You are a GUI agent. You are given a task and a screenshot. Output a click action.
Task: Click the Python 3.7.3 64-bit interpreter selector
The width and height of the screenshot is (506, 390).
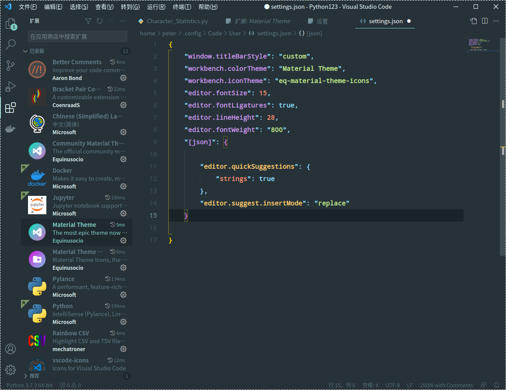pyautogui.click(x=29, y=386)
